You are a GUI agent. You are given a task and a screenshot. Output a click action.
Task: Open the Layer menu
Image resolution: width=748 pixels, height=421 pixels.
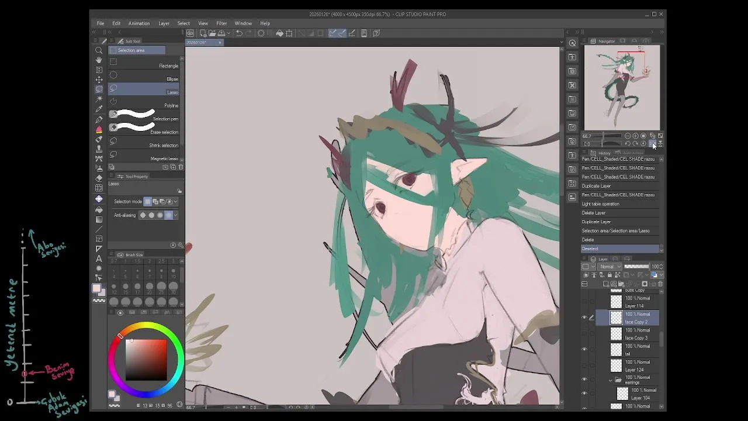click(164, 23)
